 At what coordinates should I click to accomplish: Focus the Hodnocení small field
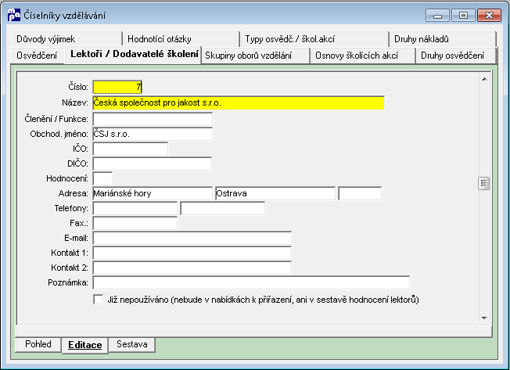[x=102, y=178]
